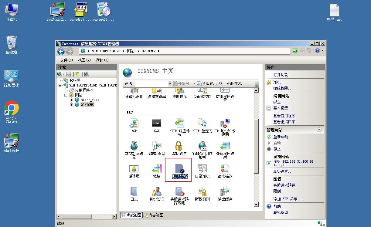Open the 筛选 filter dropdown
The width and height of the screenshot is (371, 227).
click(170, 83)
